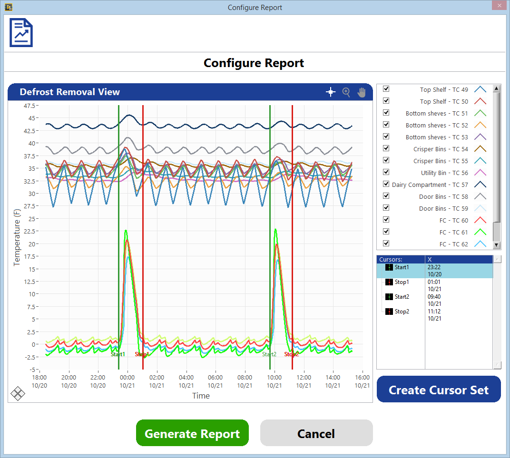Click legend scrollbar down arrow
The height and width of the screenshot is (458, 510).
coord(496,245)
